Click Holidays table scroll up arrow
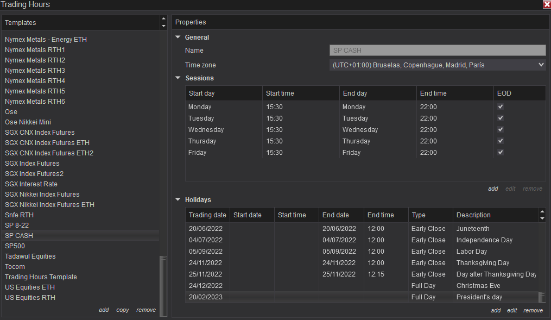Screen dimensions: 551x320 point(542,211)
